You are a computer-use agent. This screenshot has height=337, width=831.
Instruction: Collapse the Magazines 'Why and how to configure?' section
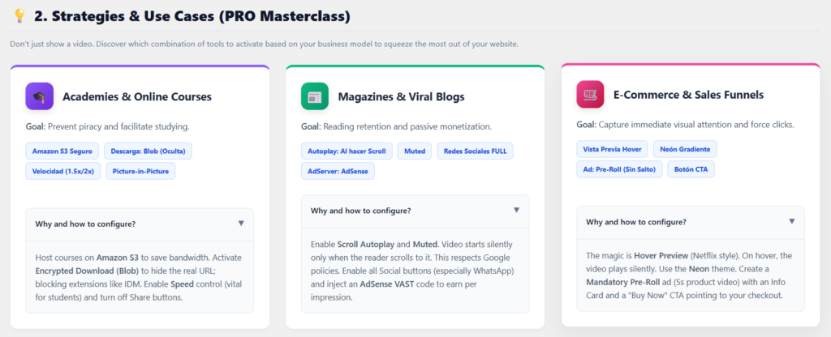[516, 211]
